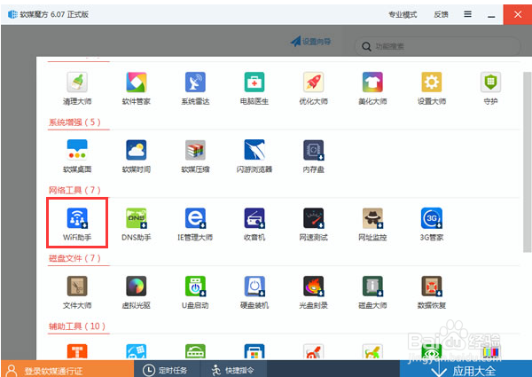532x377 pixels.
Task: Open 快捷指令 shortcuts tab
Action: pyautogui.click(x=232, y=370)
